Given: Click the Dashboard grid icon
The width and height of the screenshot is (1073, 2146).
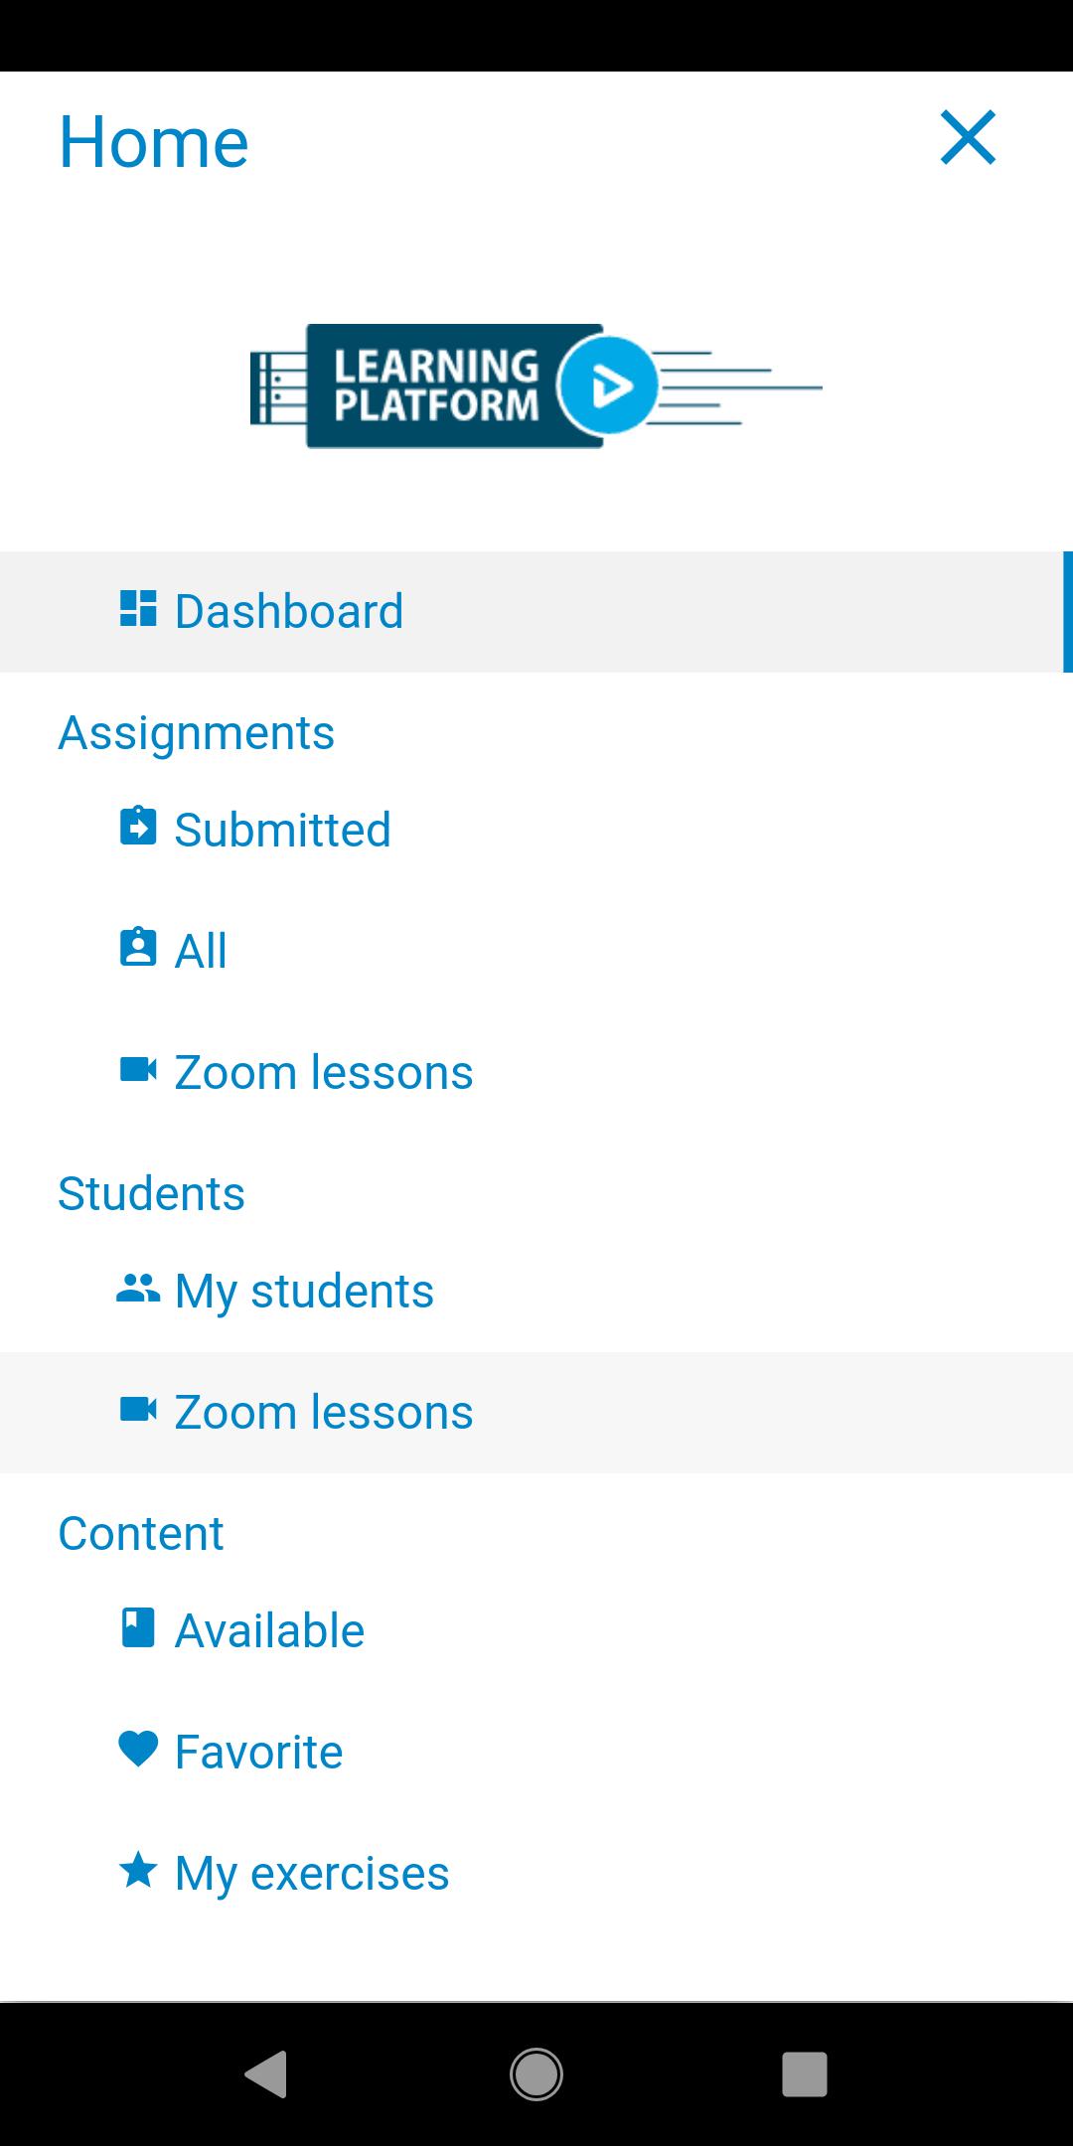Looking at the screenshot, I should click(138, 609).
